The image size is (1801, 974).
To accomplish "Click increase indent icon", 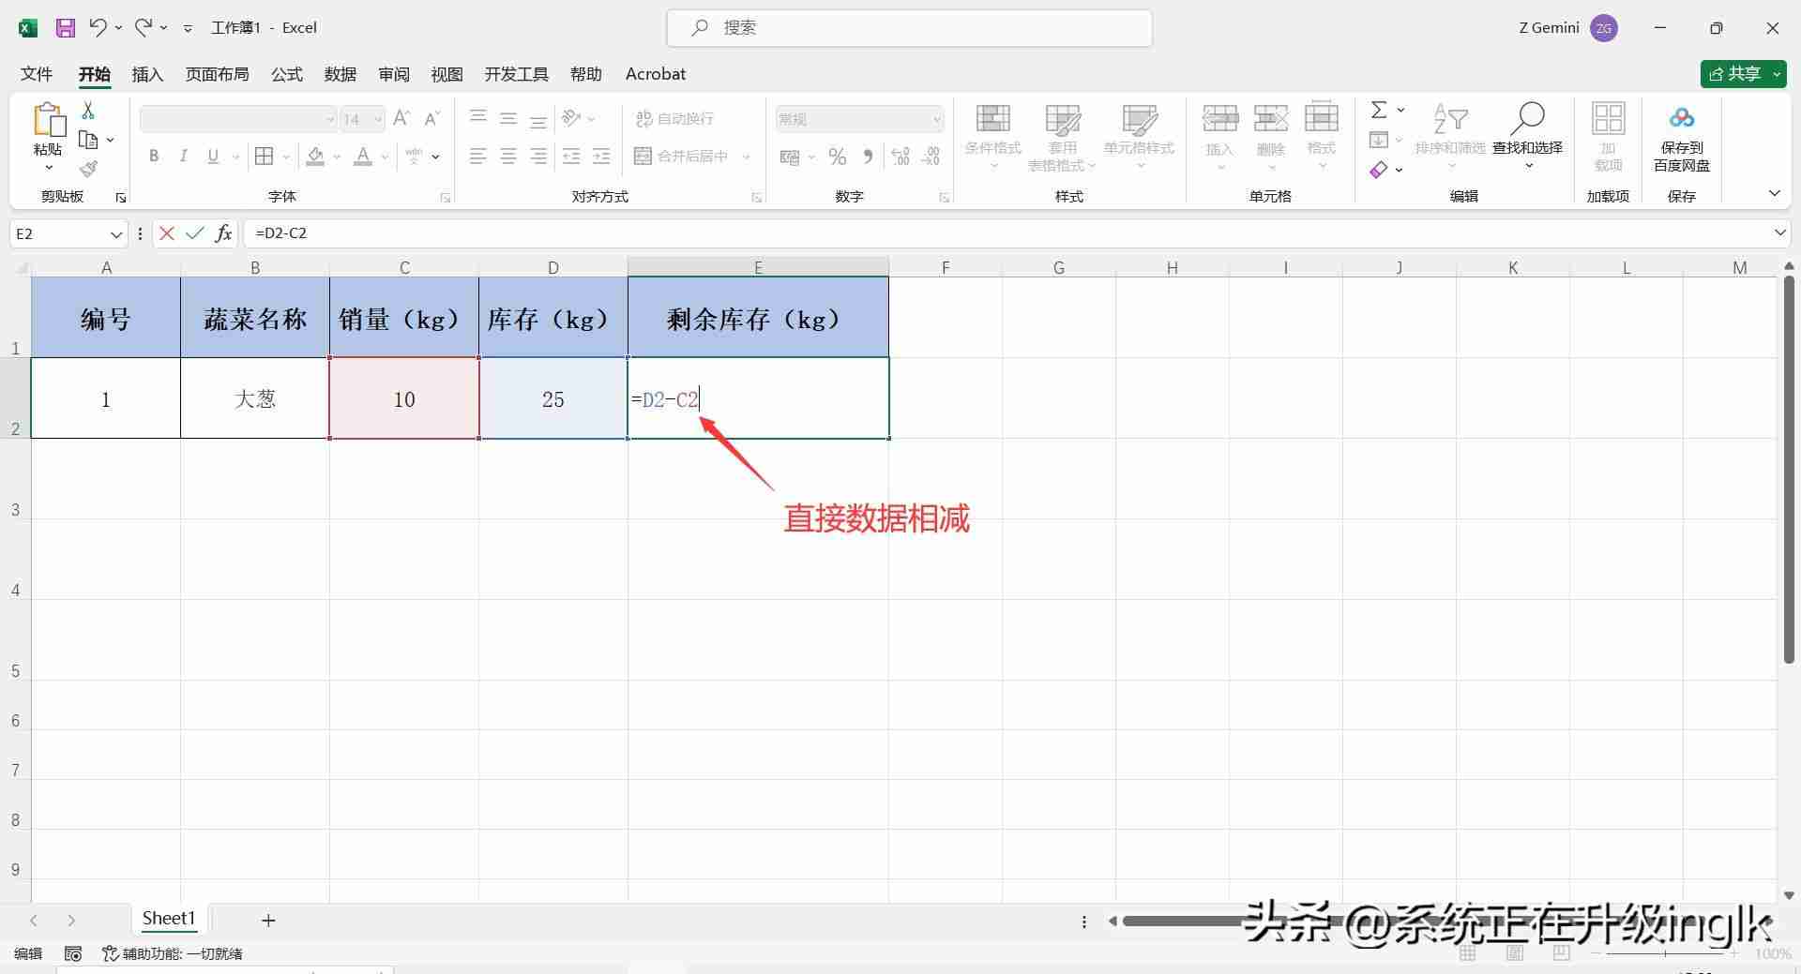I will 601,157.
